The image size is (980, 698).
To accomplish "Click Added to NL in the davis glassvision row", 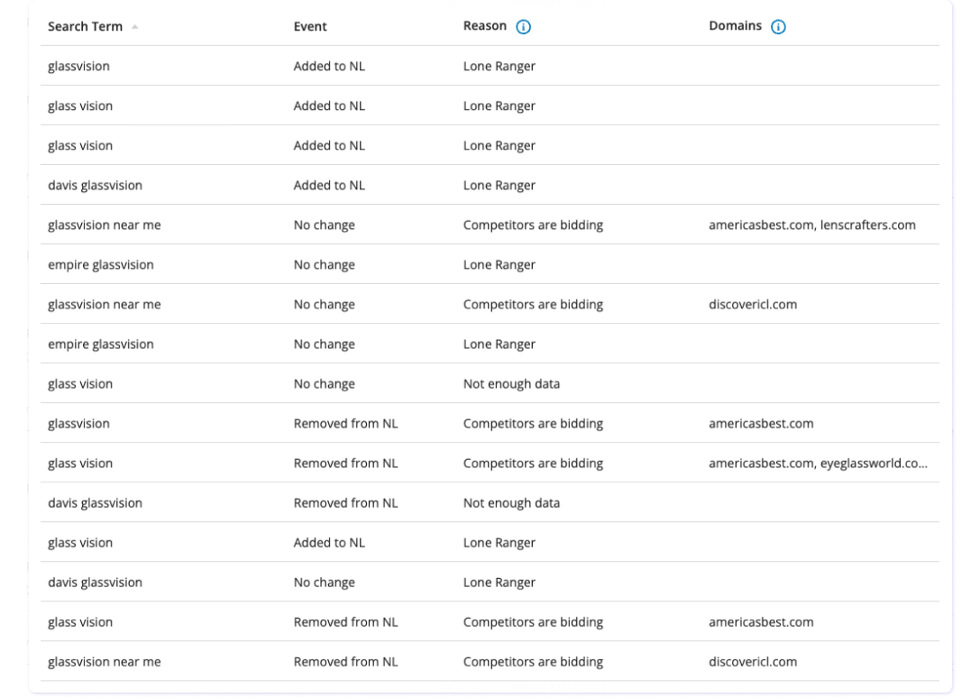I will point(329,185).
